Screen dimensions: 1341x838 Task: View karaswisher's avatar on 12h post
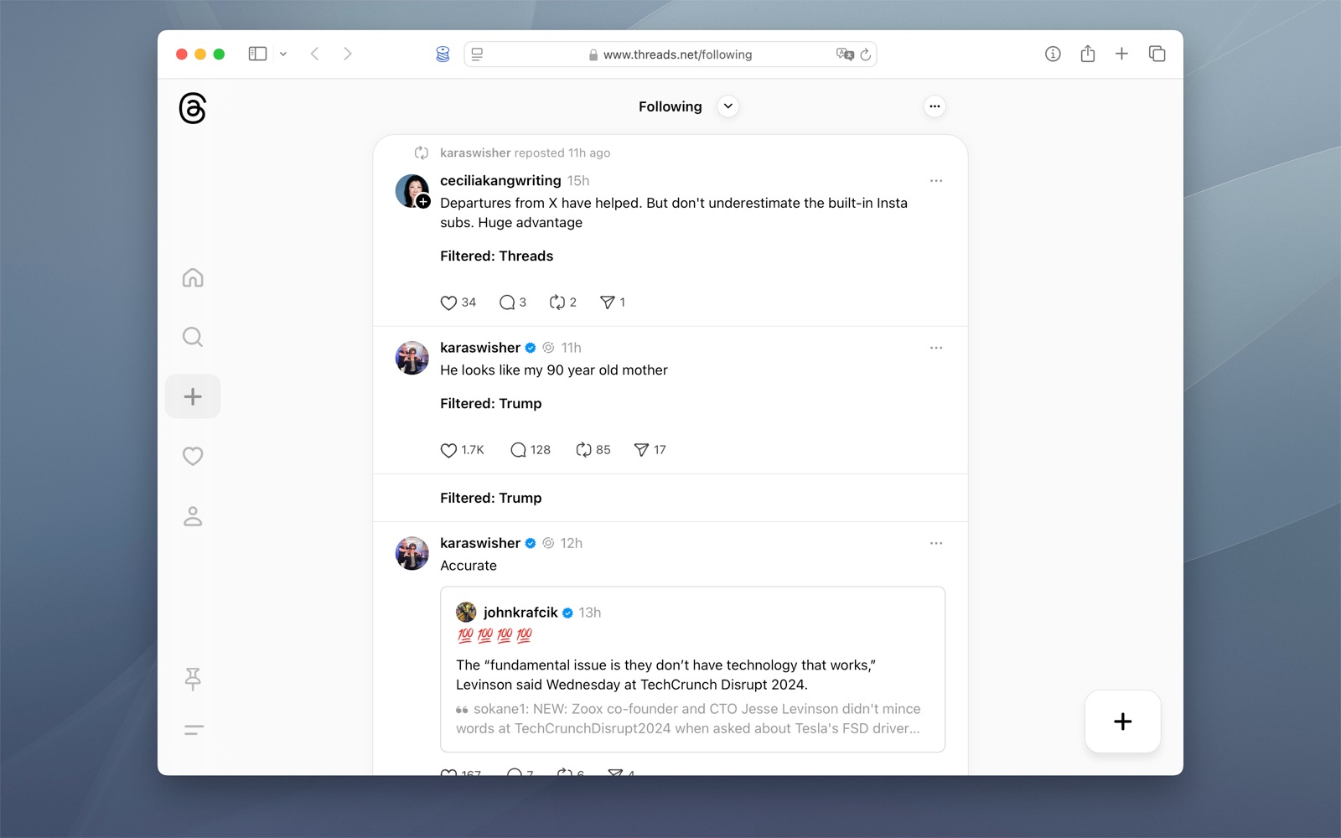coord(412,553)
